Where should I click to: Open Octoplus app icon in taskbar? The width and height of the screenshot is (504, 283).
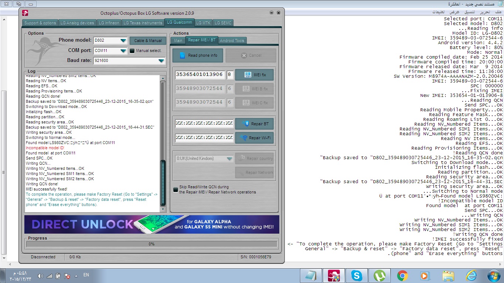pos(334,275)
